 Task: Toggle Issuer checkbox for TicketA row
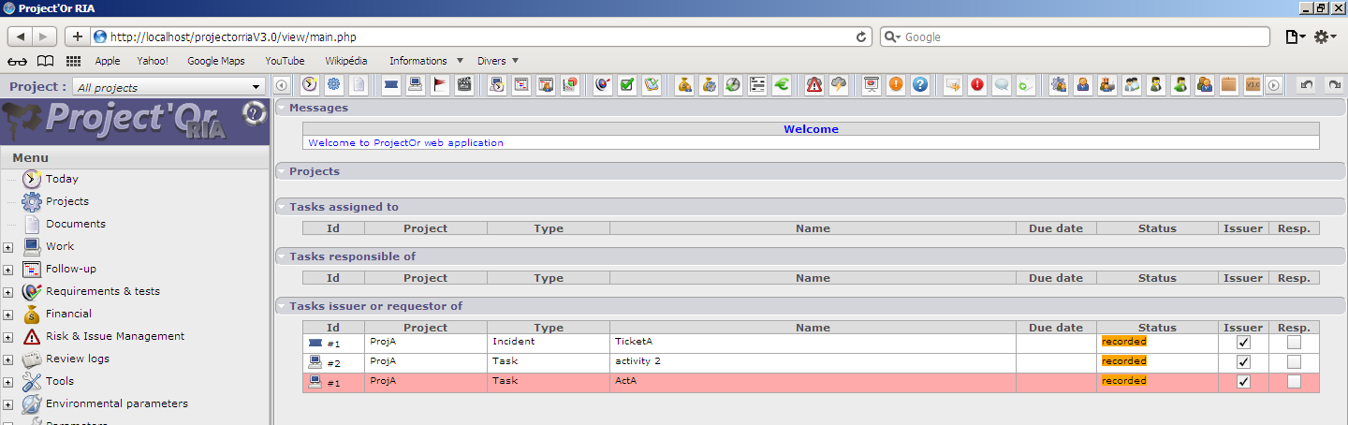(1243, 343)
